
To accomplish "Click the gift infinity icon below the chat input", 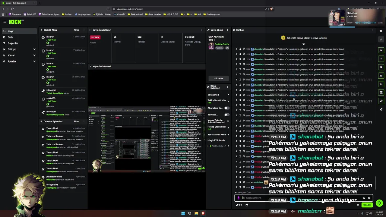I will [x=239, y=205].
